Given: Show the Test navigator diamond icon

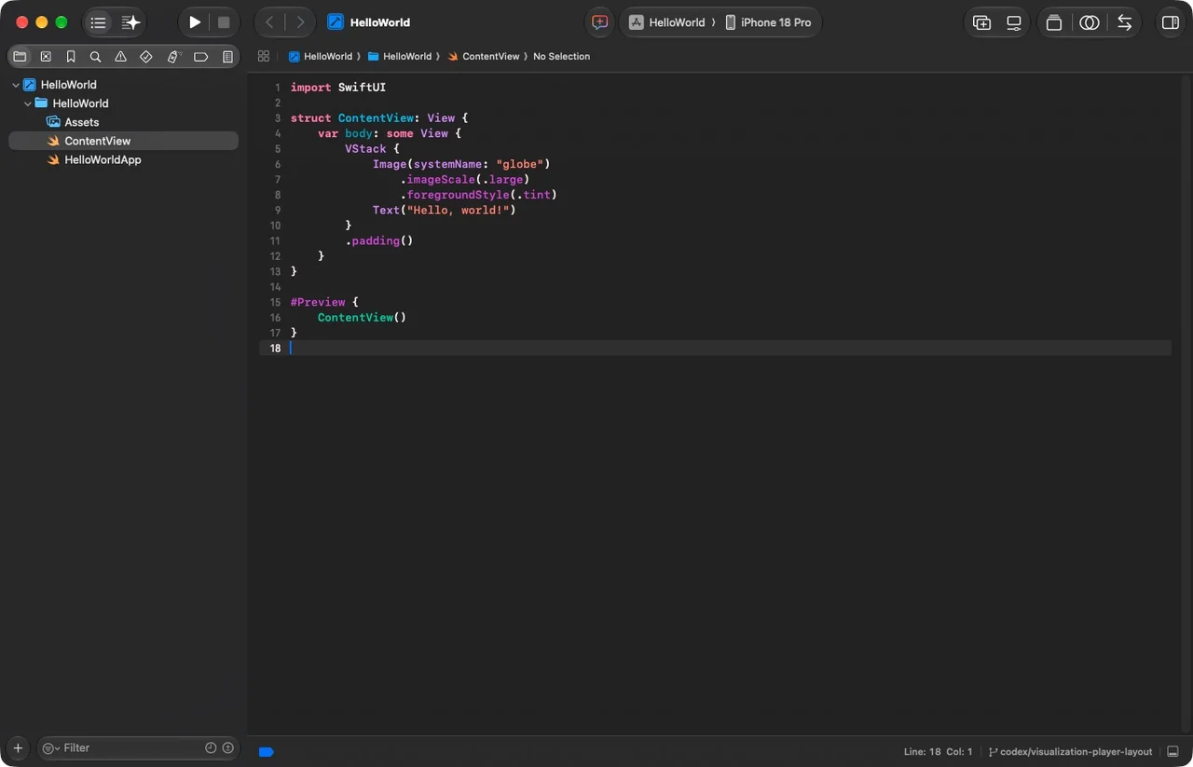Looking at the screenshot, I should [x=146, y=57].
